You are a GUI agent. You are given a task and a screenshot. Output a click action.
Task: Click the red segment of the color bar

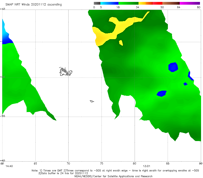(x=157, y=3)
